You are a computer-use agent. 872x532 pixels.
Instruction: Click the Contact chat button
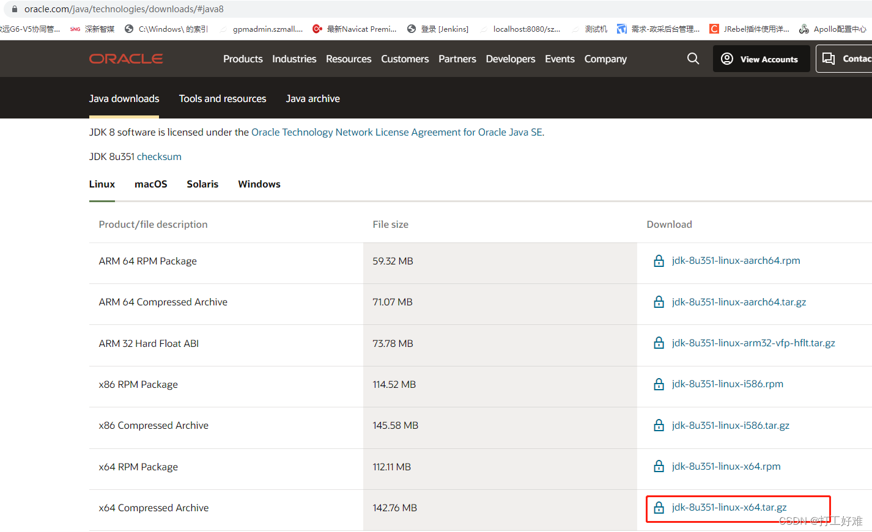(844, 59)
